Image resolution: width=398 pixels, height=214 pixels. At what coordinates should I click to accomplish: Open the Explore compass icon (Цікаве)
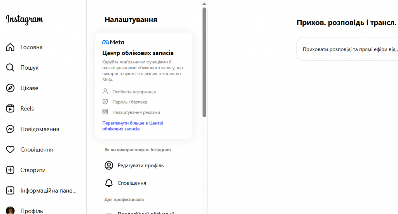pos(10,88)
